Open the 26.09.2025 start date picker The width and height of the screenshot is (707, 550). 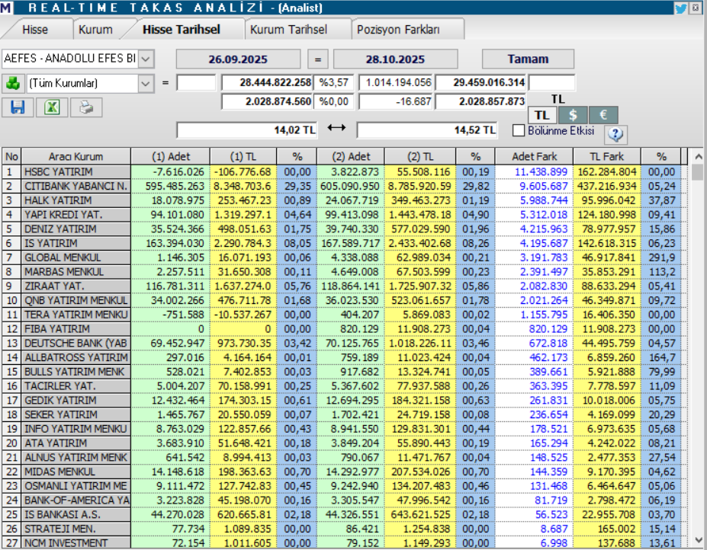tap(239, 59)
